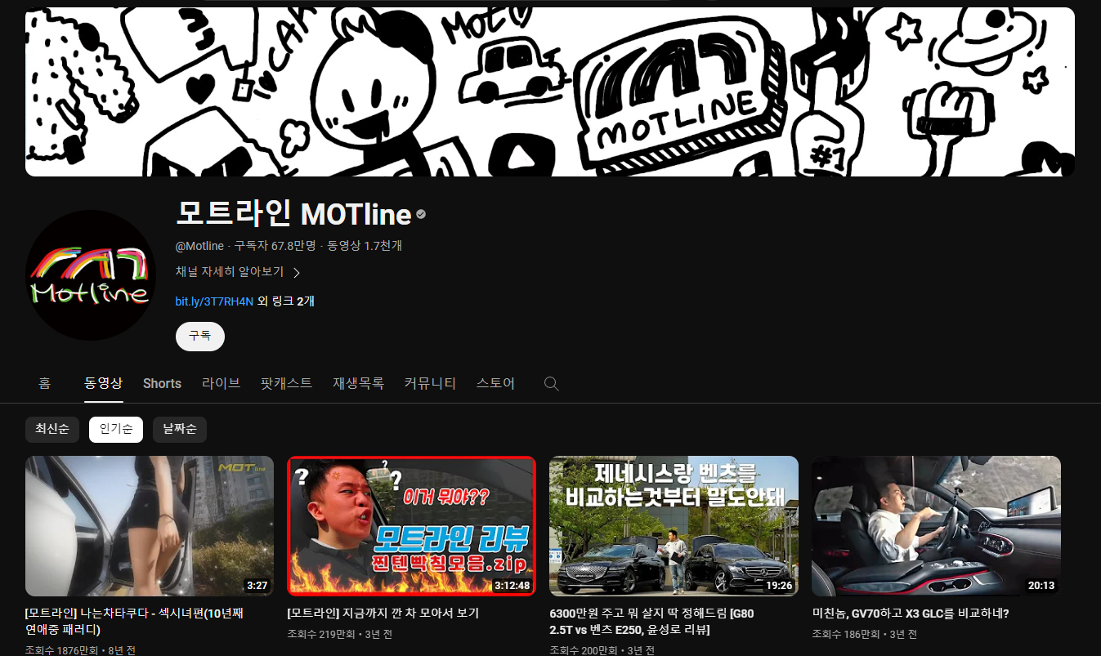
Task: Open the 커뮤니티 tab
Action: (430, 383)
